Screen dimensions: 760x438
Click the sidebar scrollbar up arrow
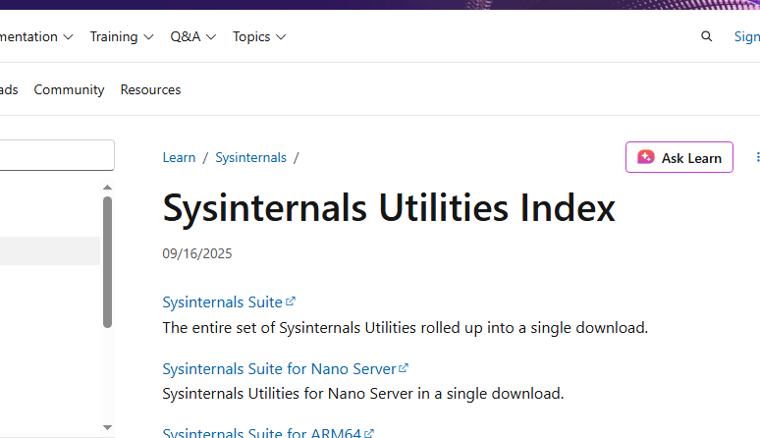[x=108, y=187]
